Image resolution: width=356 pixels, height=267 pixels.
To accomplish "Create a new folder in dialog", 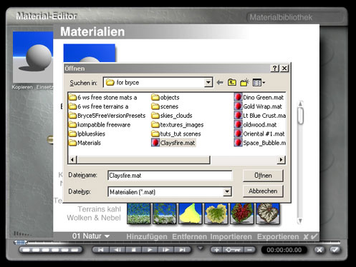I will 244,83.
